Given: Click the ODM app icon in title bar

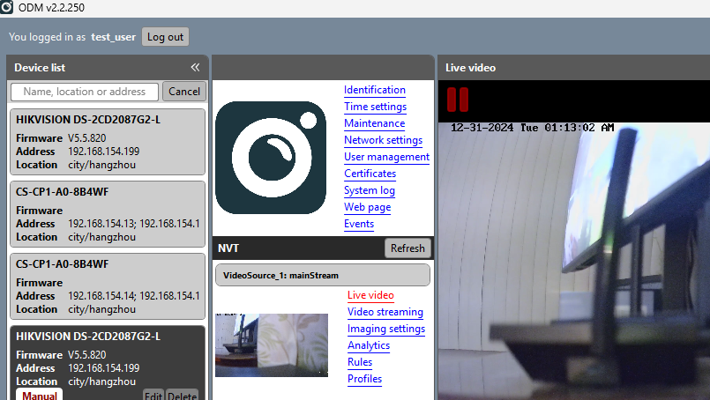Looking at the screenshot, I should tap(6, 7).
